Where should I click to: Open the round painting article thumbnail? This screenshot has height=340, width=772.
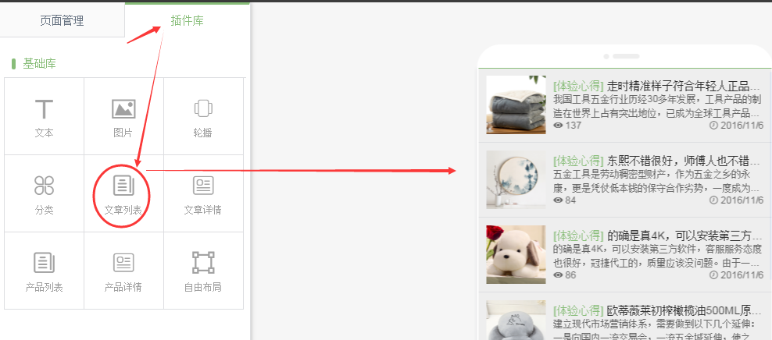(x=516, y=180)
